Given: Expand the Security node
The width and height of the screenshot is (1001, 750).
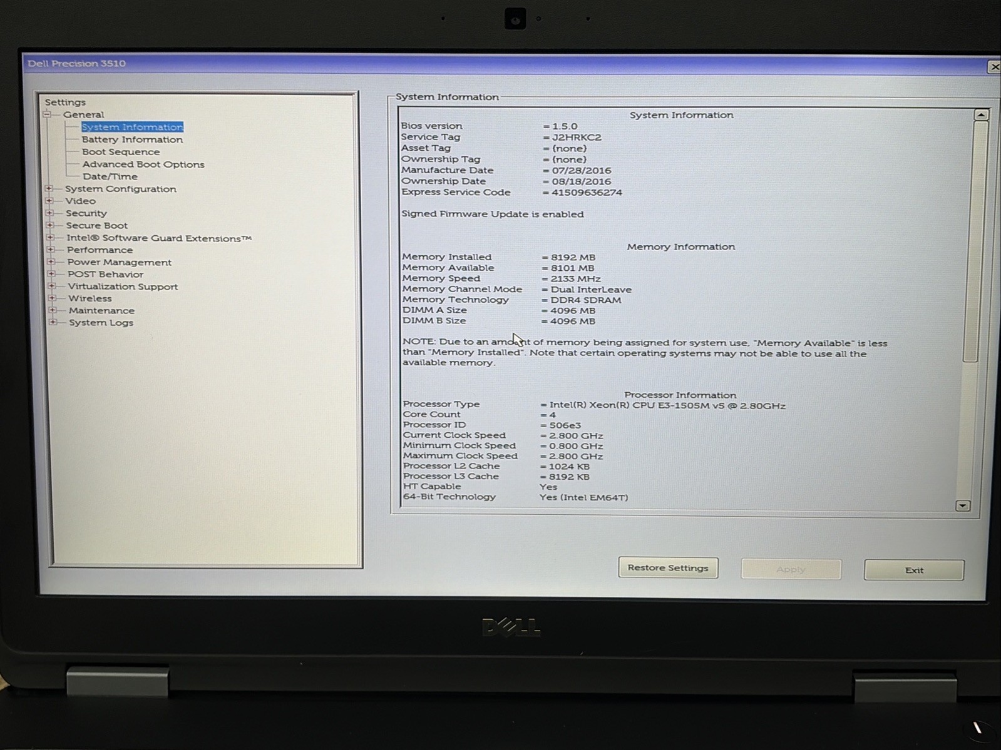Looking at the screenshot, I should (x=50, y=213).
